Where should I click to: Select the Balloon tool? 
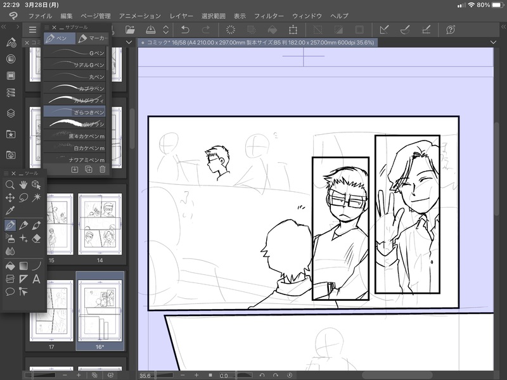10,292
